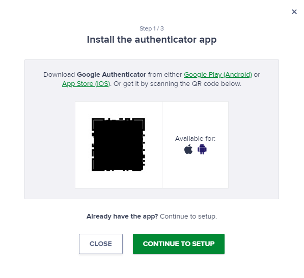This screenshot has width=304, height=278.
Task: Dismiss the dialog with the X icon
Action: (294, 12)
